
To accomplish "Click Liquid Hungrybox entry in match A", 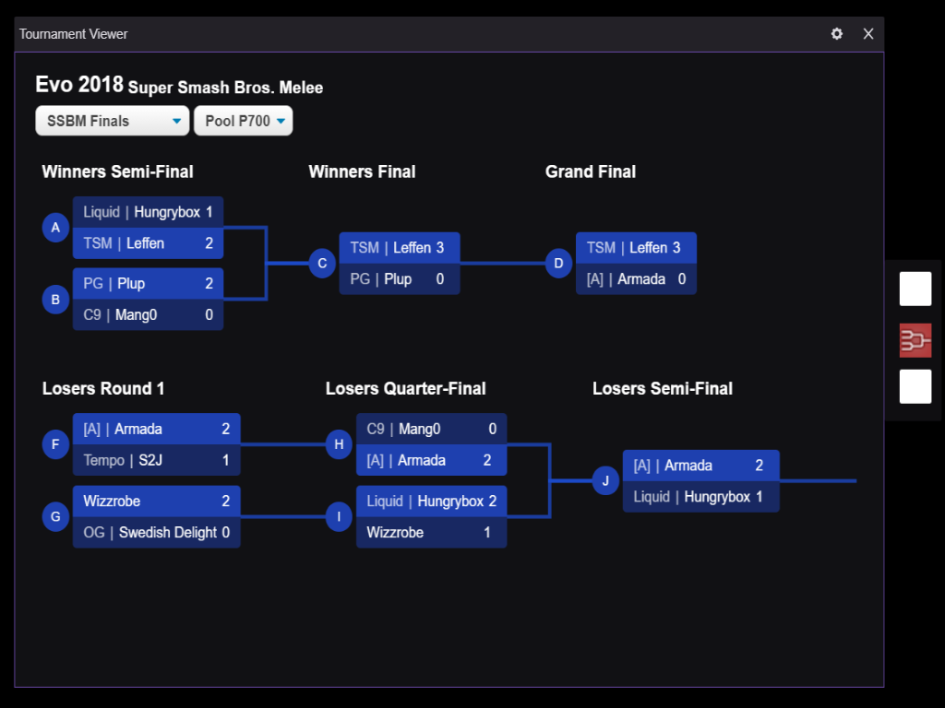I will 148,212.
